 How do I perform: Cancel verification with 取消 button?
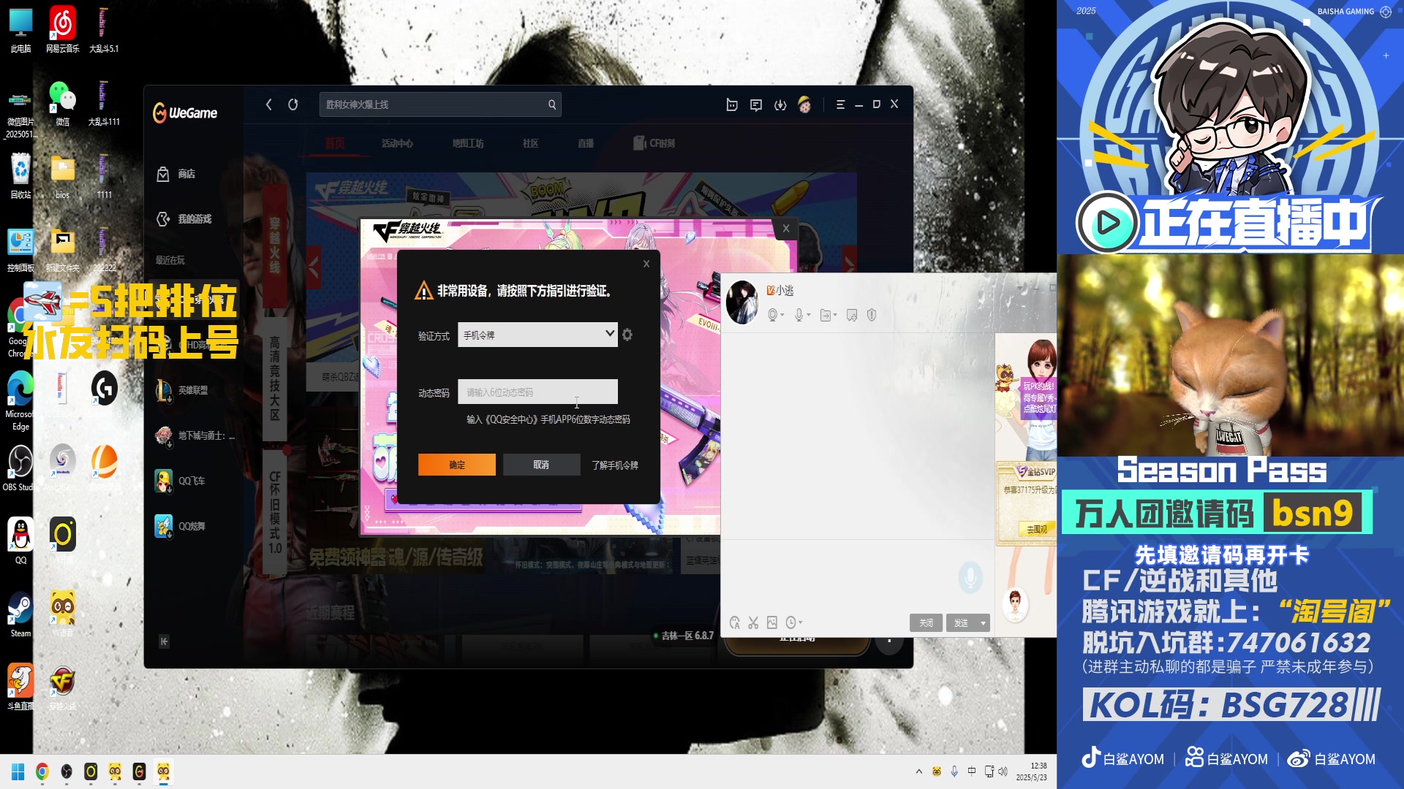541,465
